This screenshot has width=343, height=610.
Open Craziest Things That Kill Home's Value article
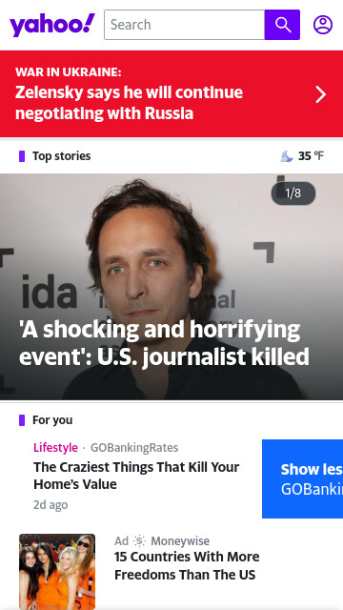click(x=136, y=476)
